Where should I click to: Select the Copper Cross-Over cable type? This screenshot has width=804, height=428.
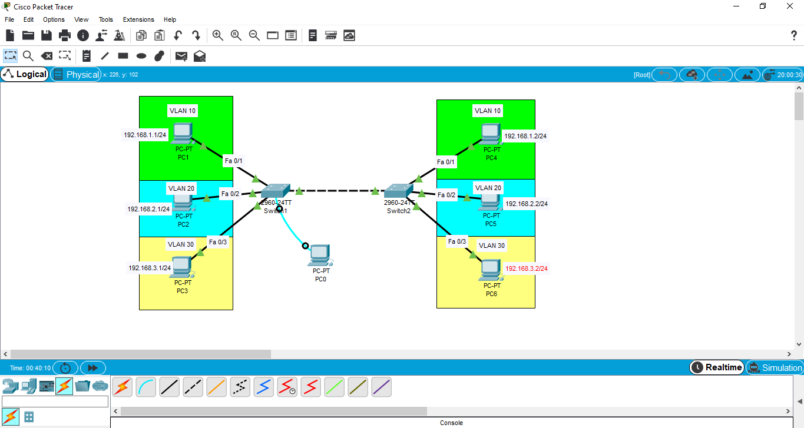(193, 387)
